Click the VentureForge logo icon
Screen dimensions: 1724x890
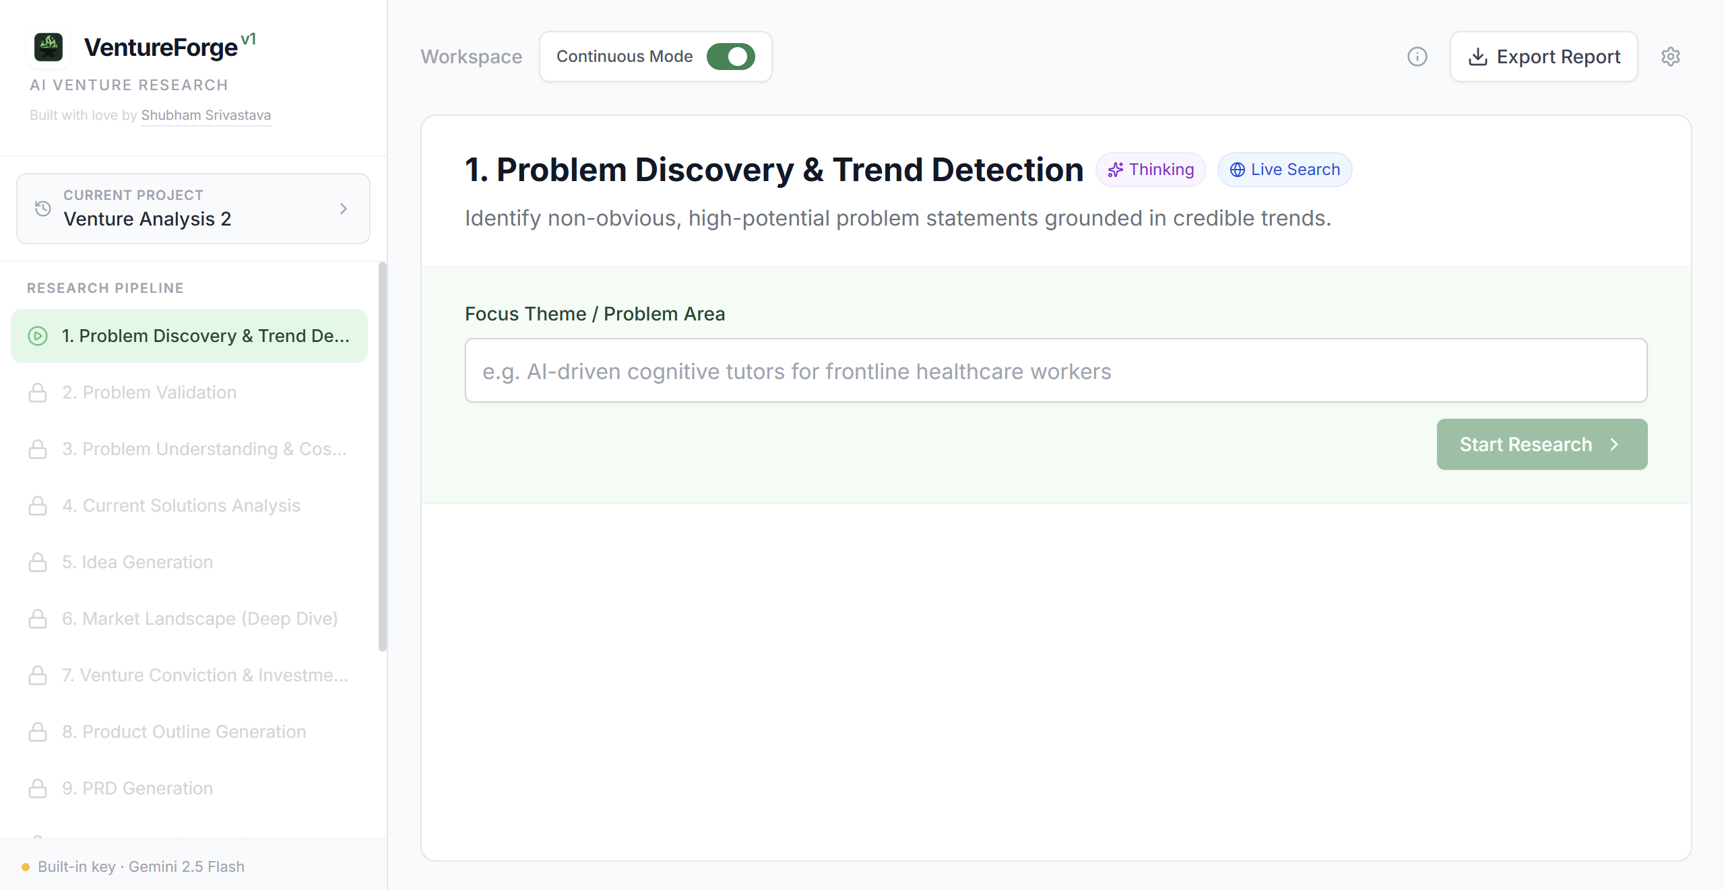tap(49, 47)
